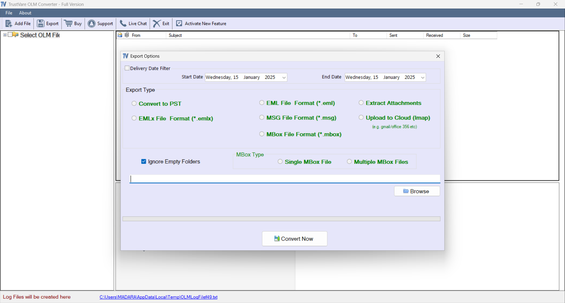The width and height of the screenshot is (565, 303).
Task: Choose EML File Format (*.eml)
Action: (x=262, y=103)
